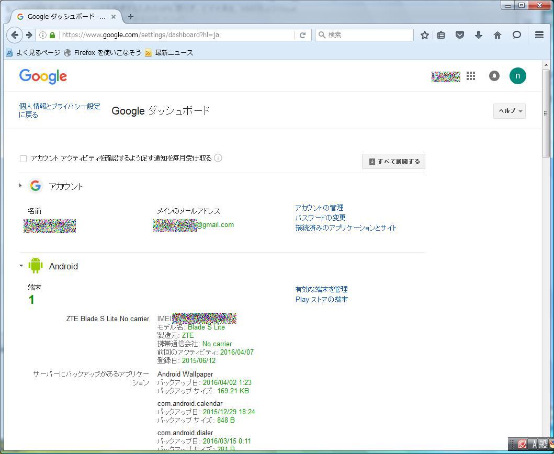
Task: Open the ヘルプ dropdown
Action: 509,111
